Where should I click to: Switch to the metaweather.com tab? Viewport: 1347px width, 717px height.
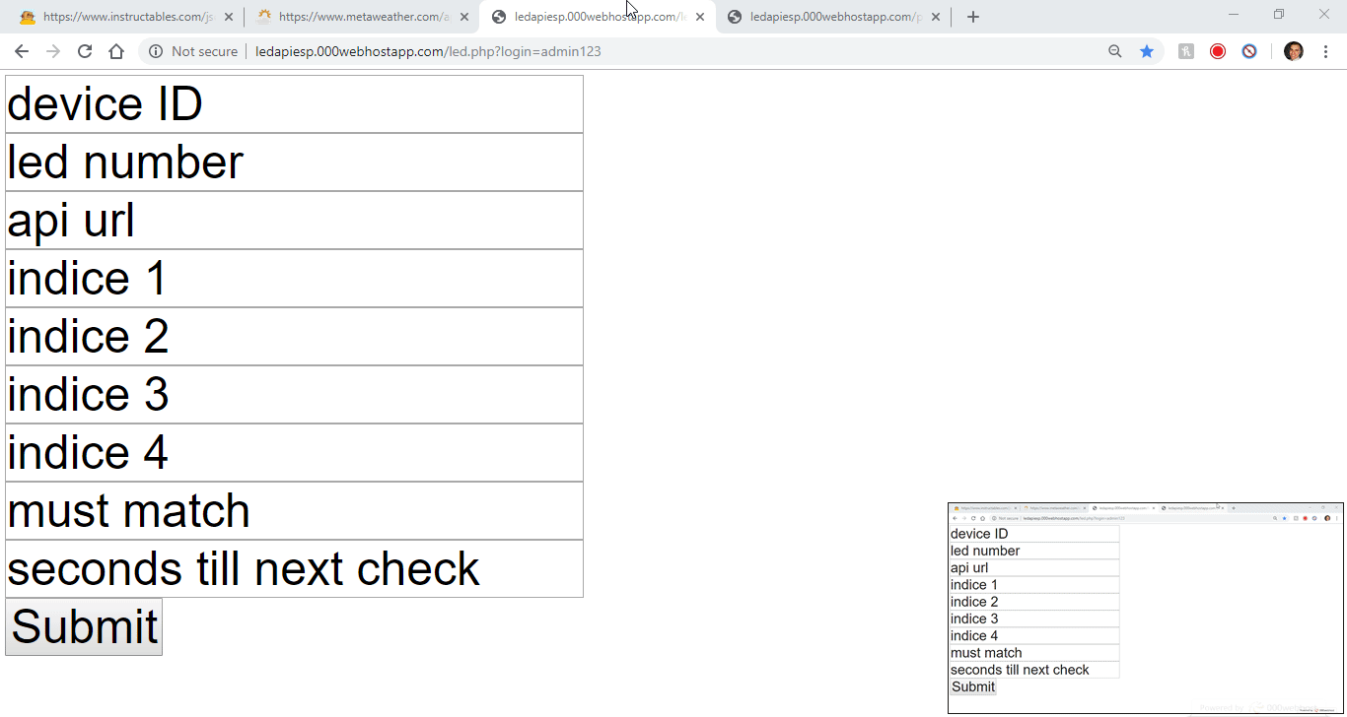point(355,16)
